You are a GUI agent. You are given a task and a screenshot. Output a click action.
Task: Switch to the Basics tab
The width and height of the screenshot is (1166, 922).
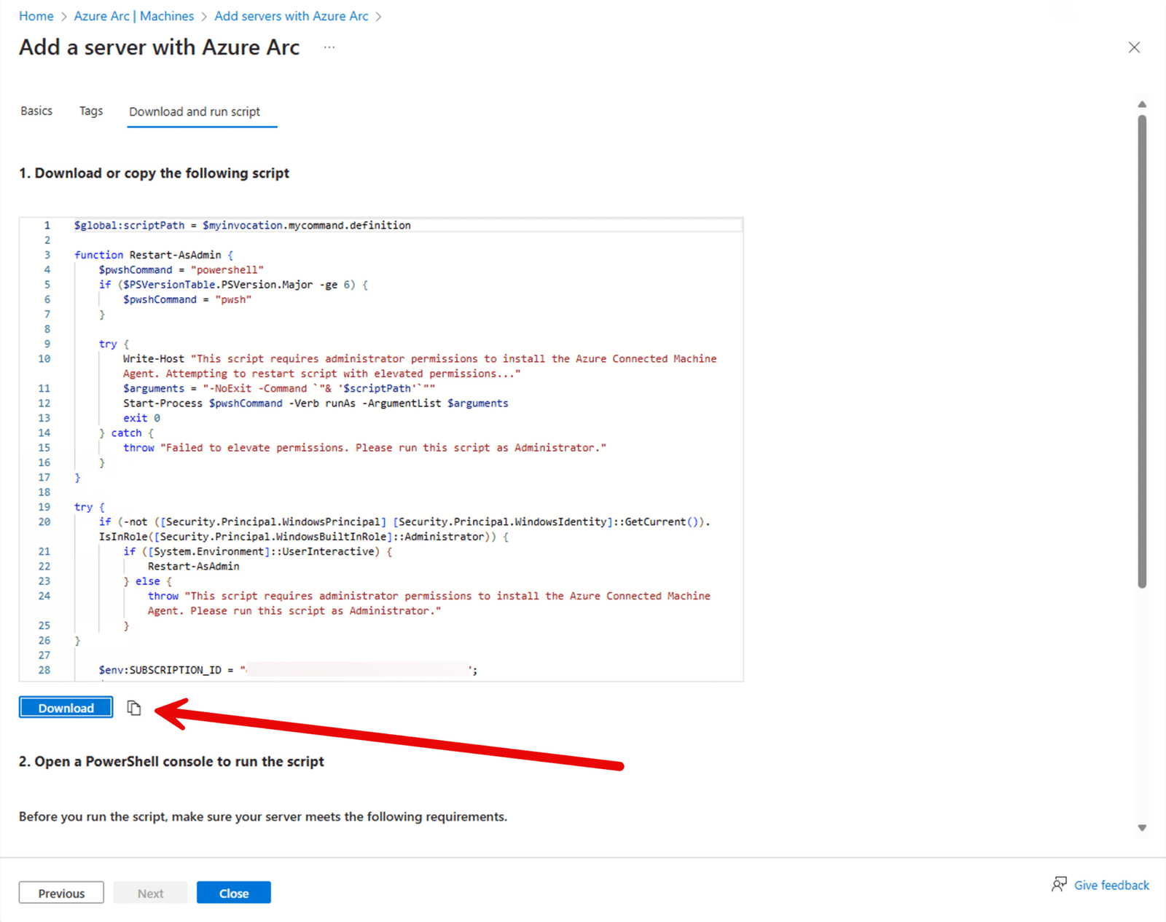pos(36,111)
